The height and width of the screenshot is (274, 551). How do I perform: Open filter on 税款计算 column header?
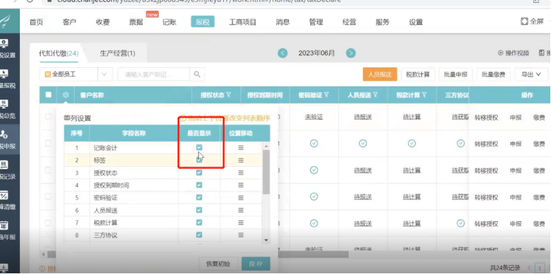coord(424,95)
